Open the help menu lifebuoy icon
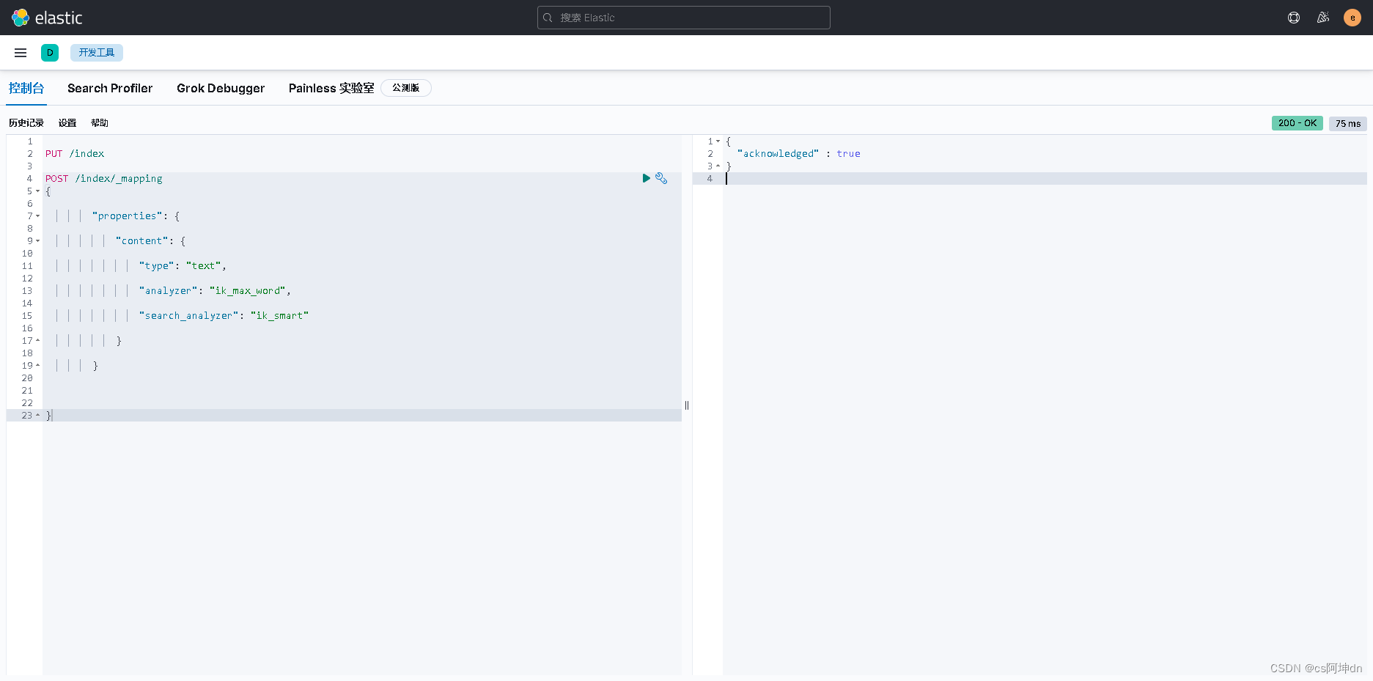The height and width of the screenshot is (681, 1373). tap(1294, 18)
